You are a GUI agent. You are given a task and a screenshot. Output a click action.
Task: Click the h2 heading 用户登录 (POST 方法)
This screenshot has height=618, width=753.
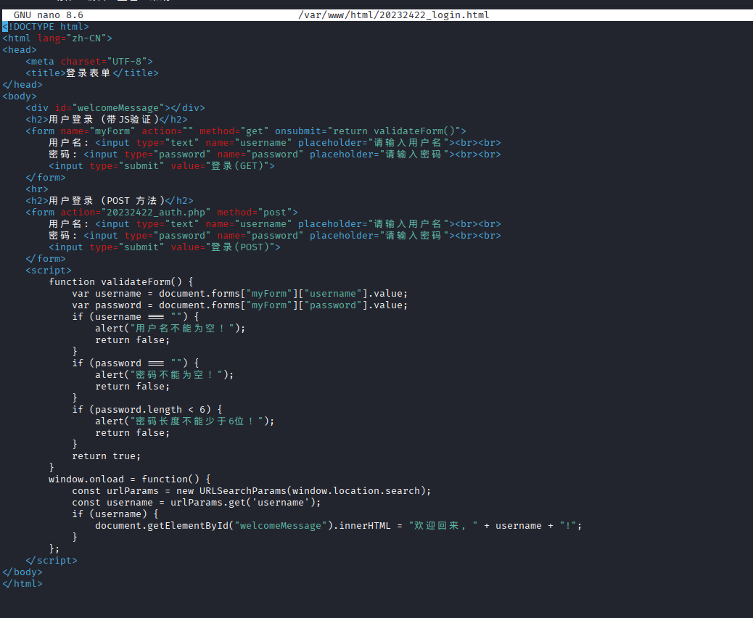(x=110, y=200)
